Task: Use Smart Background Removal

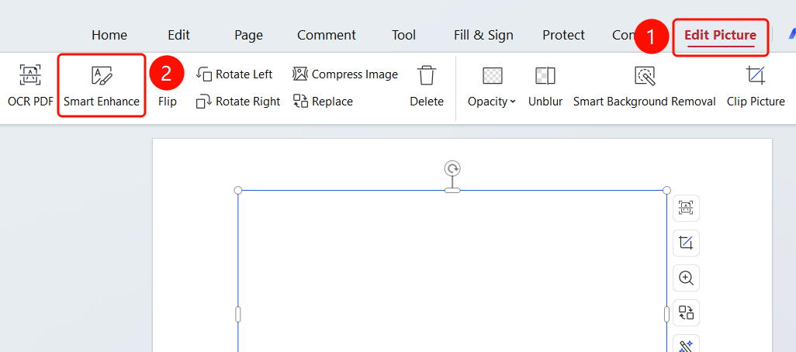Action: [644, 86]
